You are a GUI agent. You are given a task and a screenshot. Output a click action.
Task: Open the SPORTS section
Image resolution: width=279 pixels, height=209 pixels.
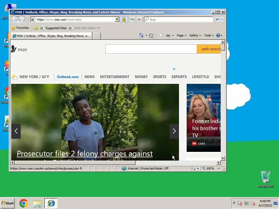[x=160, y=77]
